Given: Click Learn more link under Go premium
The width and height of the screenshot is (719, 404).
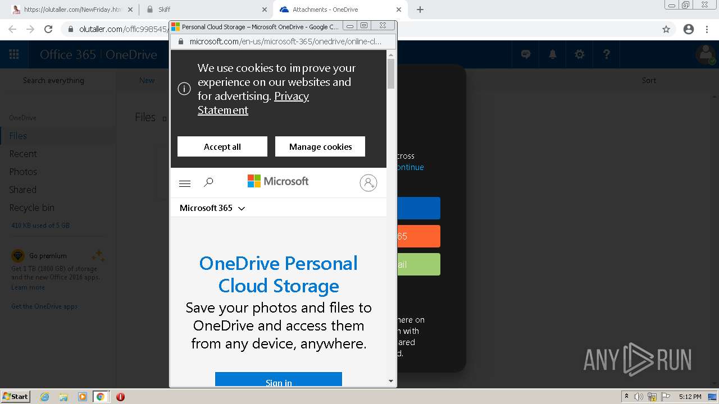Looking at the screenshot, I should pyautogui.click(x=28, y=287).
